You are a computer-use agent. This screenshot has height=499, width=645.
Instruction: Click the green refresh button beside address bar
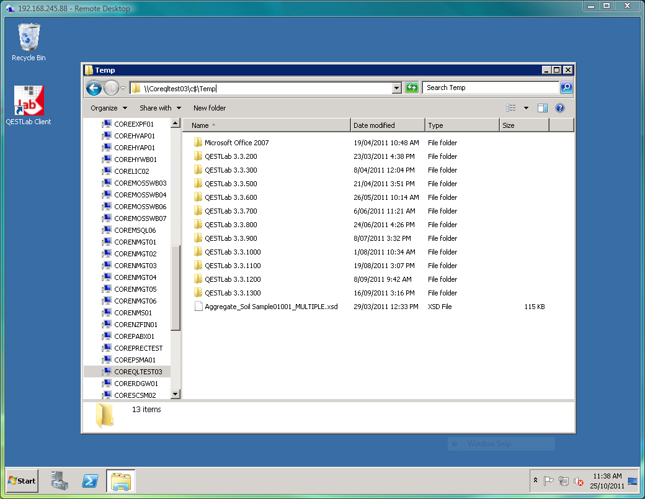point(412,88)
